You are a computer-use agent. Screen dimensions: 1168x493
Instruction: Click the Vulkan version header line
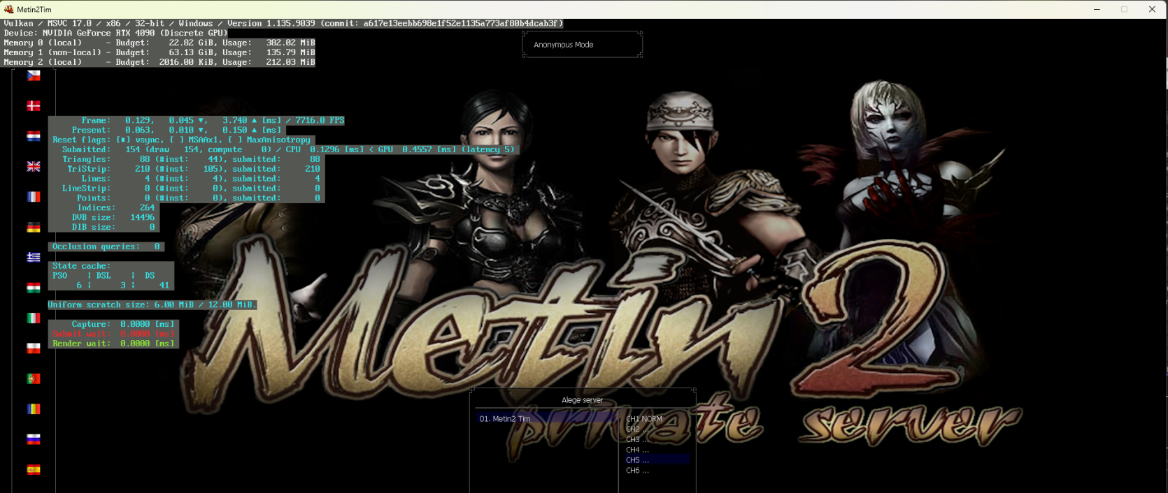(283, 23)
